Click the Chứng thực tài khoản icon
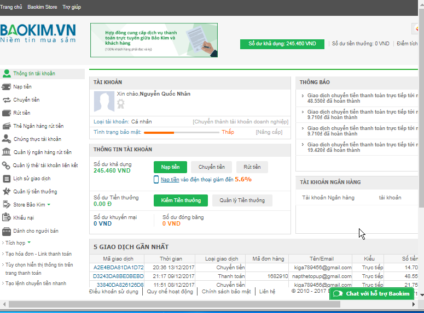Image resolution: width=424 pixels, height=313 pixels. tap(6, 139)
